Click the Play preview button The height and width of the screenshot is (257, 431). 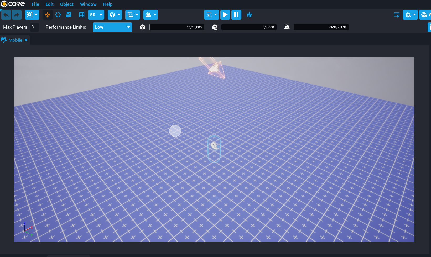tap(225, 15)
